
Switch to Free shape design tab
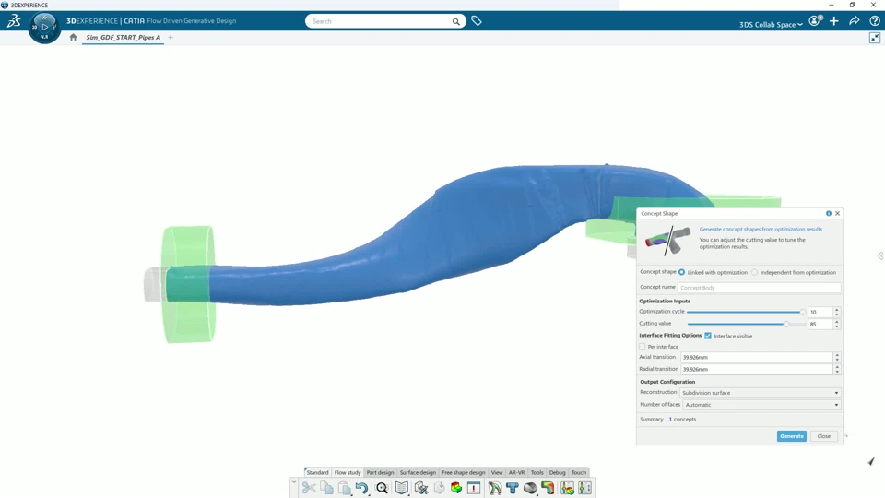tap(464, 472)
